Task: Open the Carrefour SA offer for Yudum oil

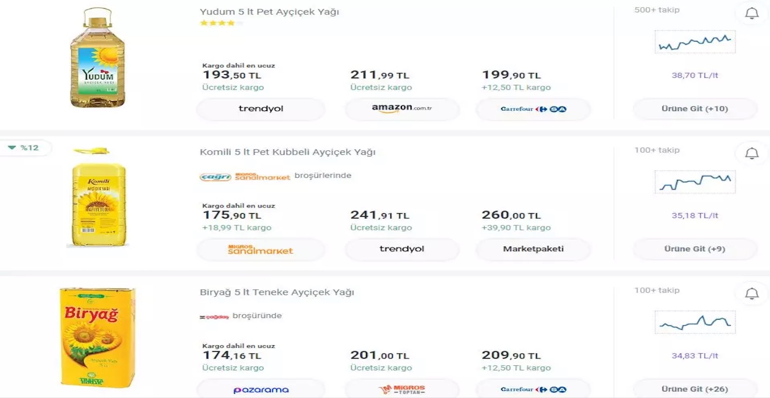Action: pos(533,109)
